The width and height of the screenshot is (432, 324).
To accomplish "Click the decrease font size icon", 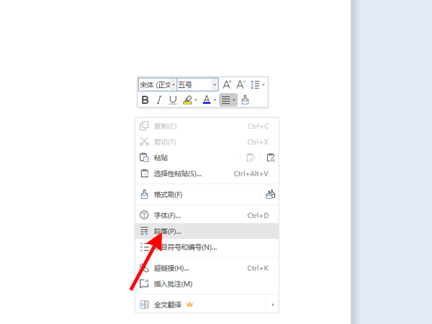I will [241, 85].
